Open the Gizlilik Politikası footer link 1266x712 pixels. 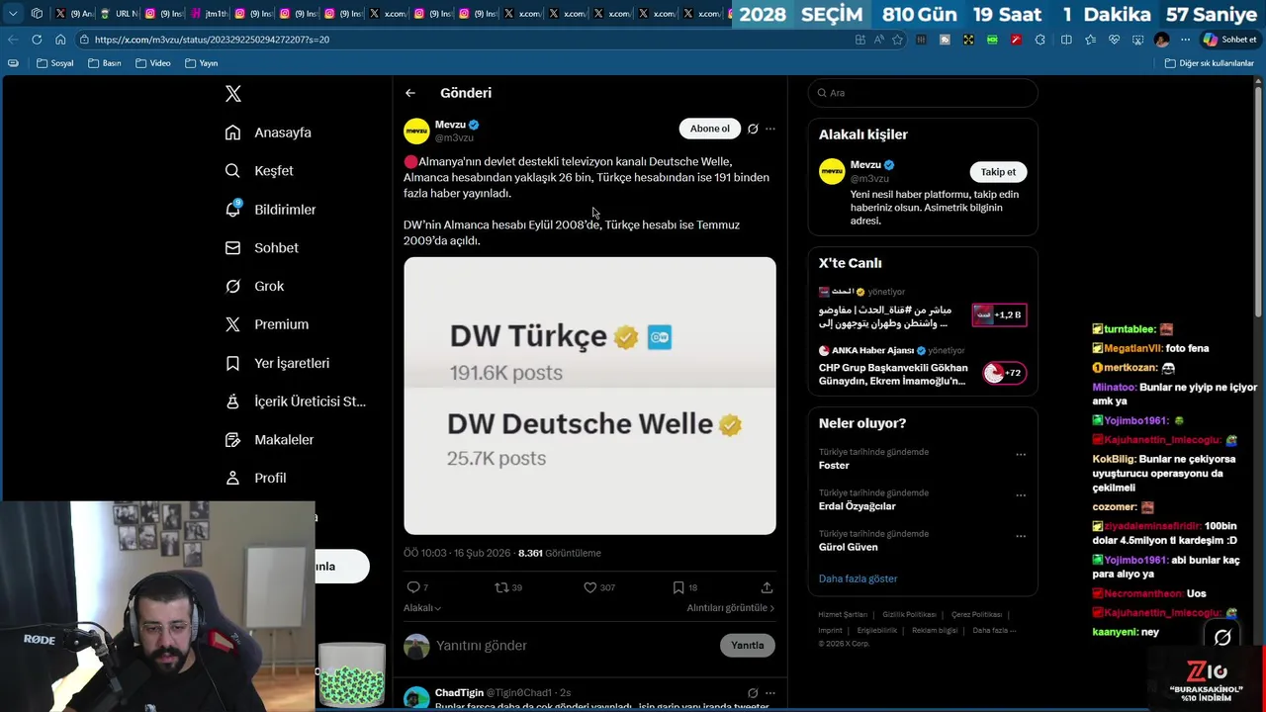click(909, 615)
